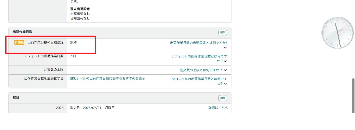This screenshot has width=355, height=130.
Task: Open デフォルトの出荷作業日数とは何ですか help link
Action: click(199, 56)
